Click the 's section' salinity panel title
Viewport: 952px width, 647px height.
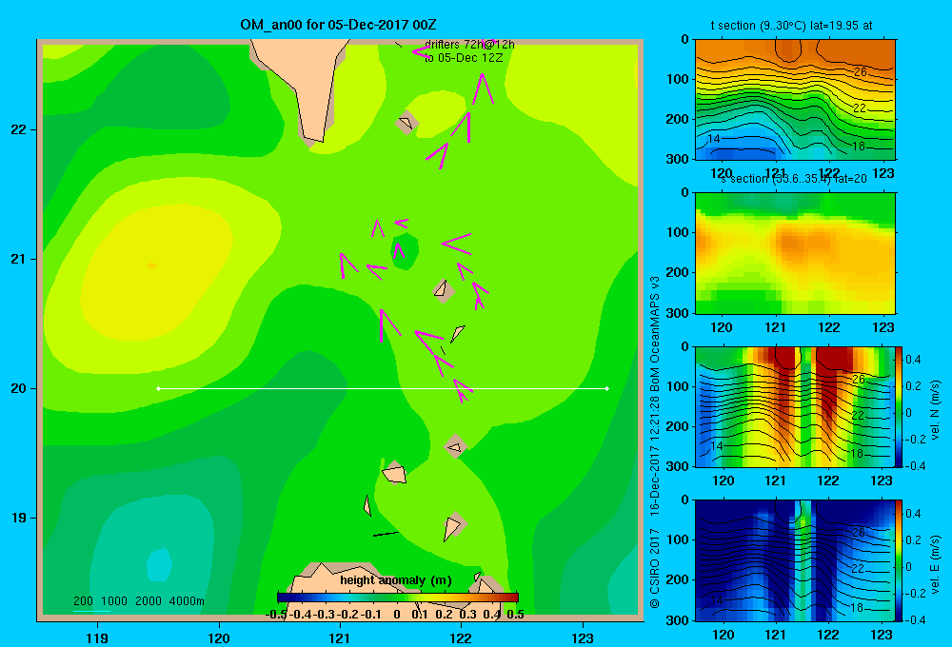click(x=794, y=179)
